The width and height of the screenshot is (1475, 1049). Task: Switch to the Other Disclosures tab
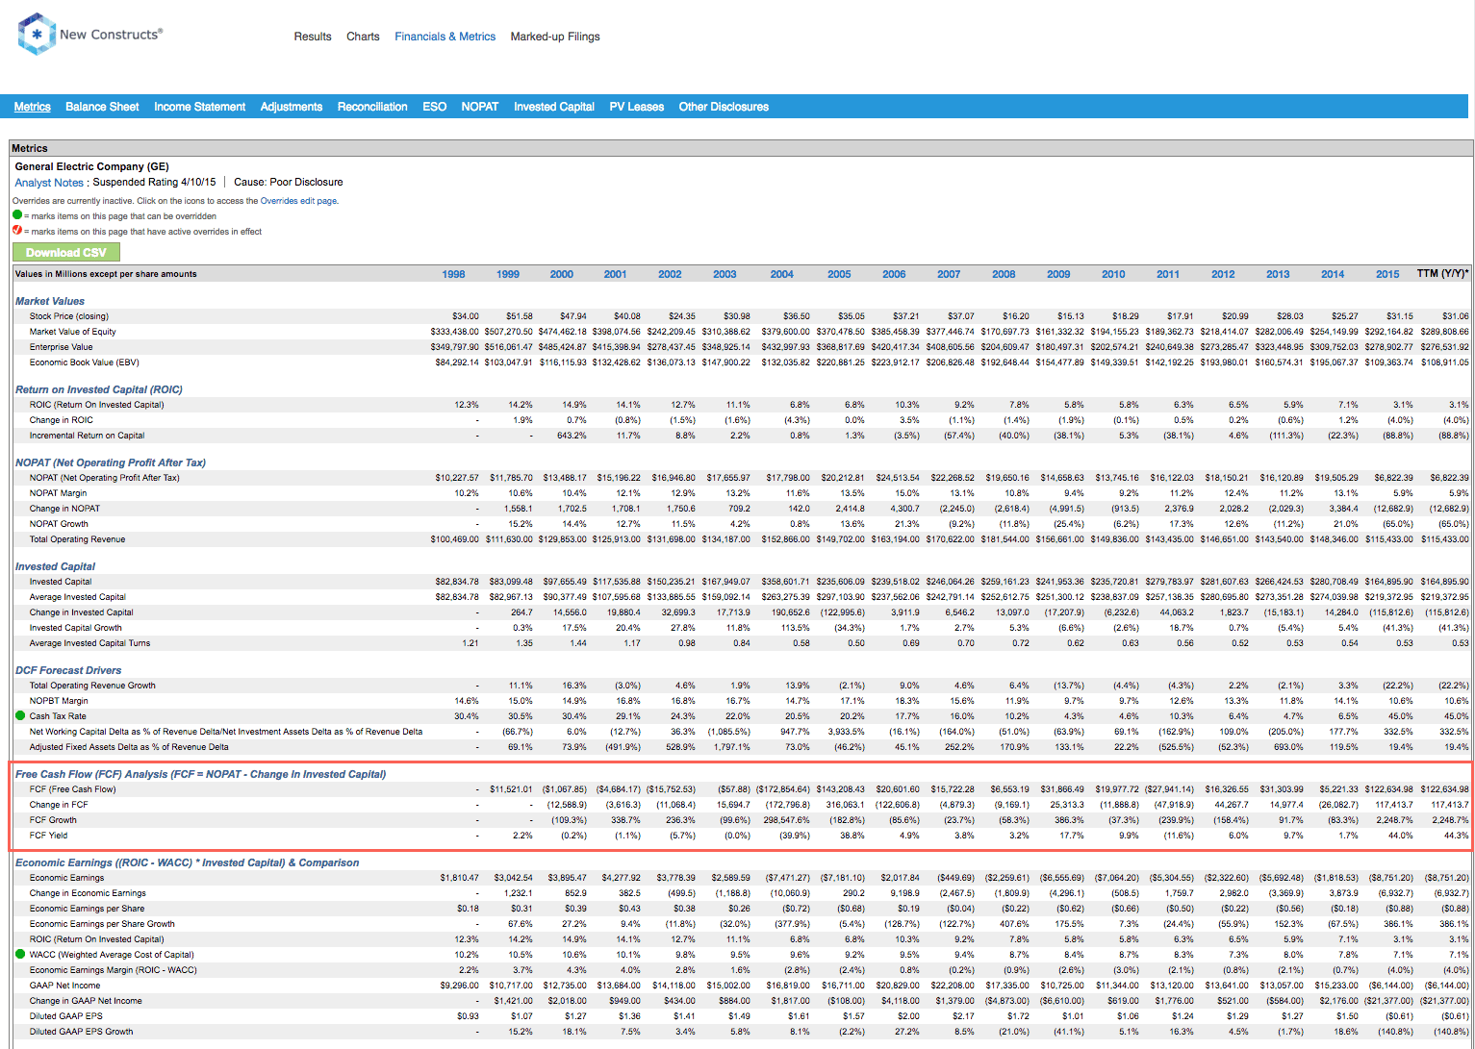724,107
